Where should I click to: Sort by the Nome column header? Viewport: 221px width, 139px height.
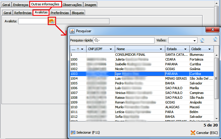click(140, 49)
